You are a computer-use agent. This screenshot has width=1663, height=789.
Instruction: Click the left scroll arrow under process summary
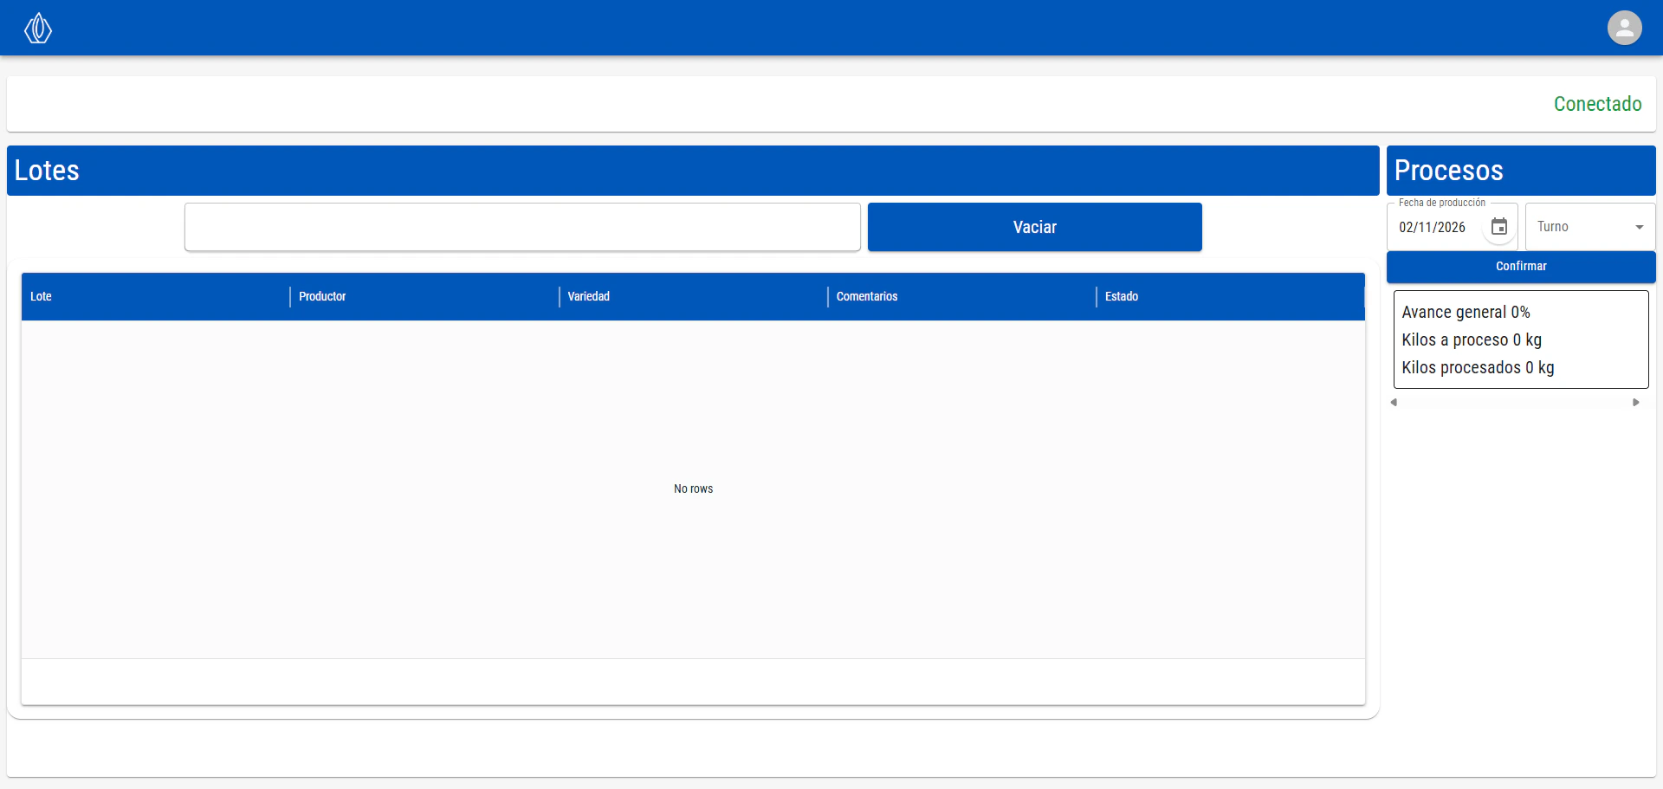(x=1394, y=402)
